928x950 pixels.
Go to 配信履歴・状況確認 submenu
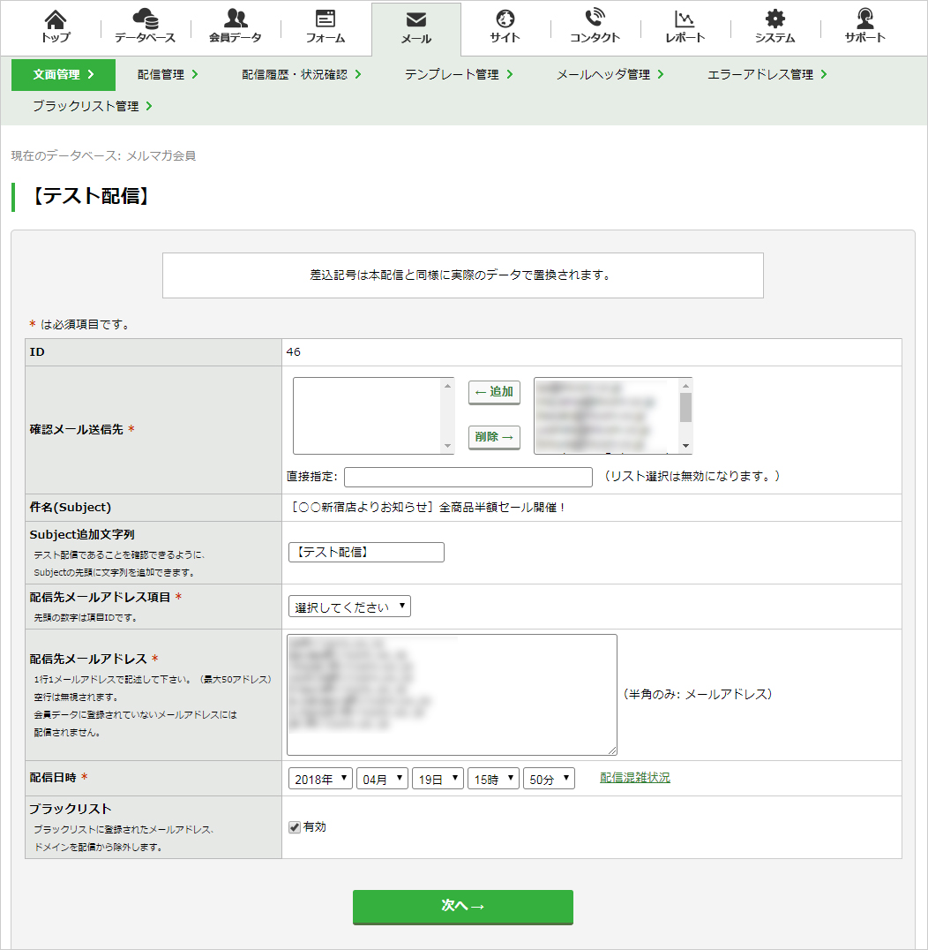coord(302,74)
